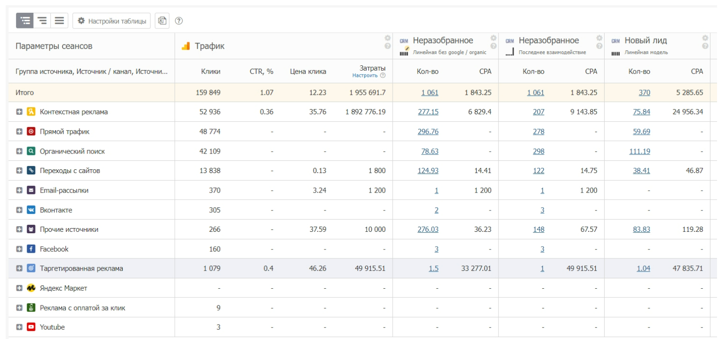Open the 370 total in Новый лид
The height and width of the screenshot is (339, 718).
click(644, 92)
